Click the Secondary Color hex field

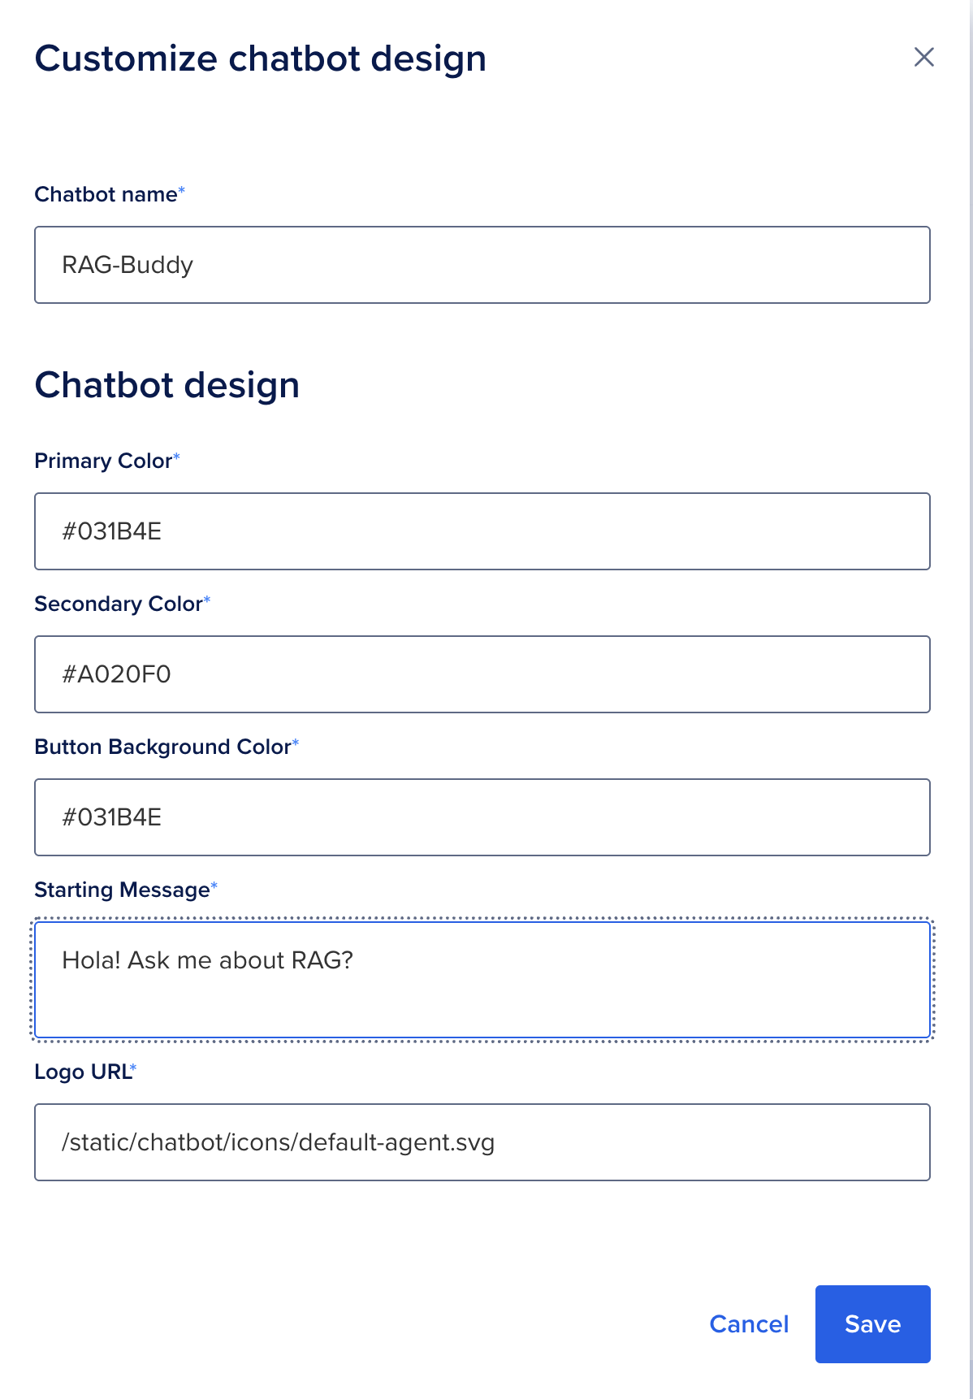coord(482,674)
